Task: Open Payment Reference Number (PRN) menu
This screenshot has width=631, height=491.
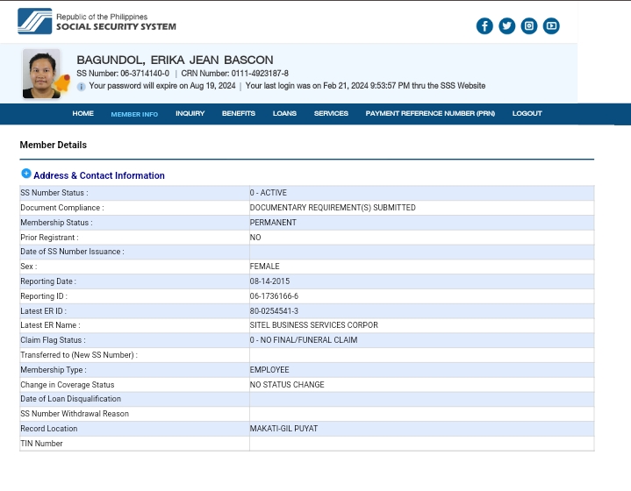Action: coord(430,114)
